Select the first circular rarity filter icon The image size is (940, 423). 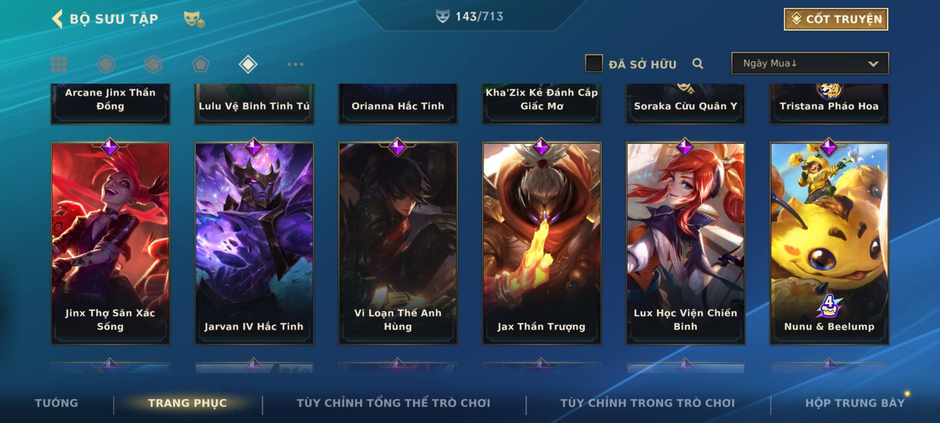point(106,64)
